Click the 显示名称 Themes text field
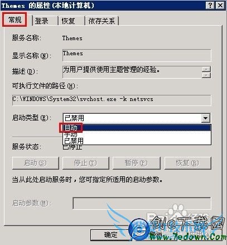This screenshot has width=227, height=245. [x=137, y=55]
